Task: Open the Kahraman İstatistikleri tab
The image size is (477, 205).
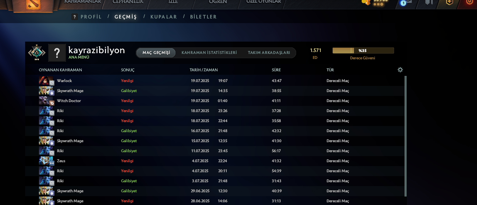Action: click(209, 53)
